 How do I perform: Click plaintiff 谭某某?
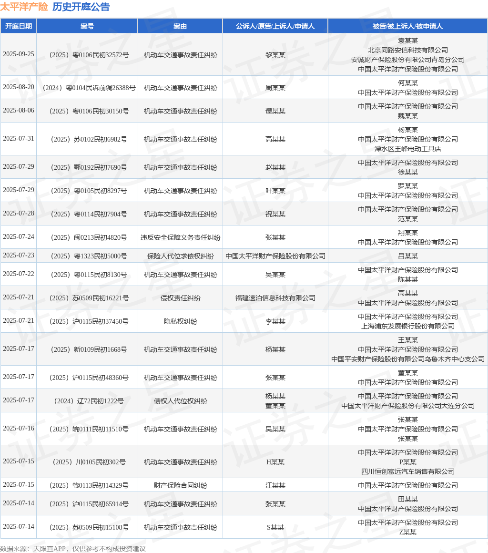click(275, 111)
